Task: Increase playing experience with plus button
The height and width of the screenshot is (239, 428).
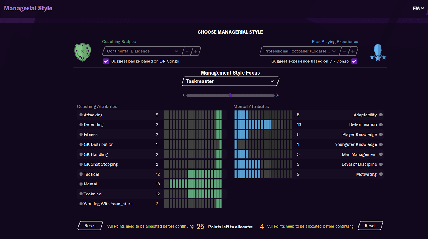Action: pyautogui.click(x=353, y=51)
